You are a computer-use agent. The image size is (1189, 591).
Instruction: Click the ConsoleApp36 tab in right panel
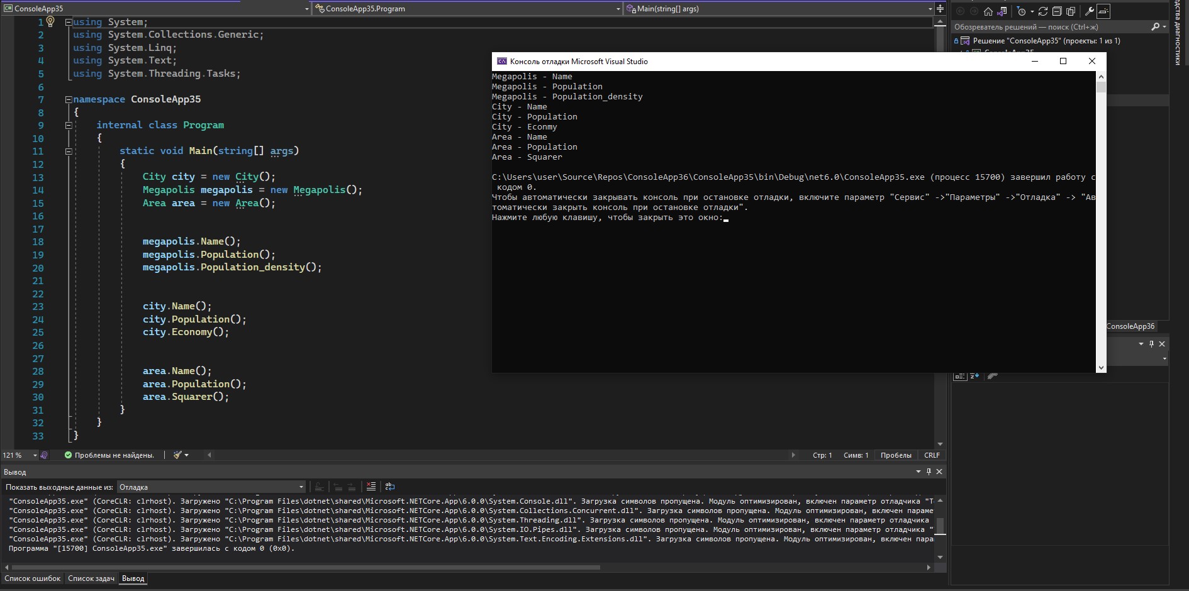tap(1130, 326)
